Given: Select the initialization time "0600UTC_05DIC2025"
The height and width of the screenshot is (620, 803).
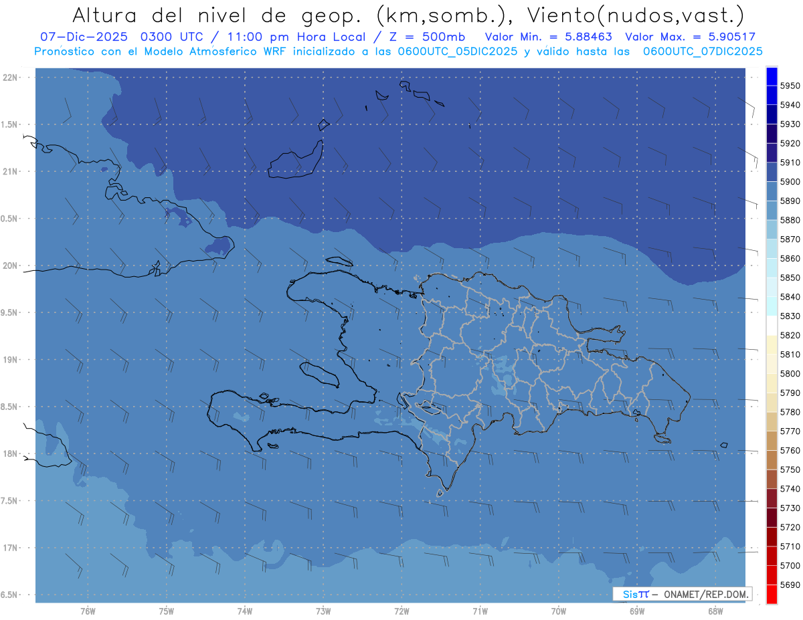Looking at the screenshot, I should coord(457,51).
